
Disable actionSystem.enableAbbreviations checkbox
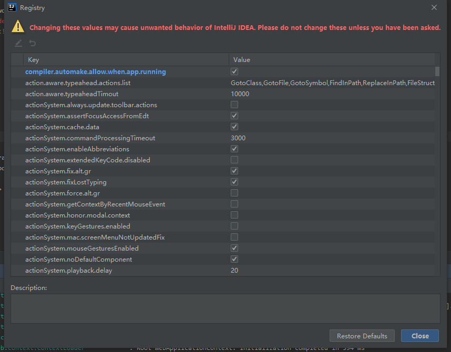coord(234,149)
